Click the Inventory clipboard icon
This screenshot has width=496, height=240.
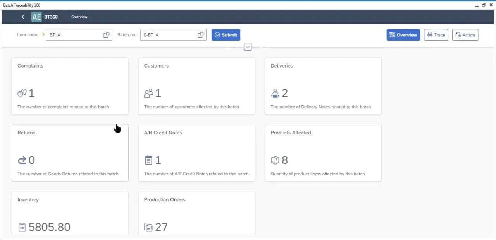[22, 227]
